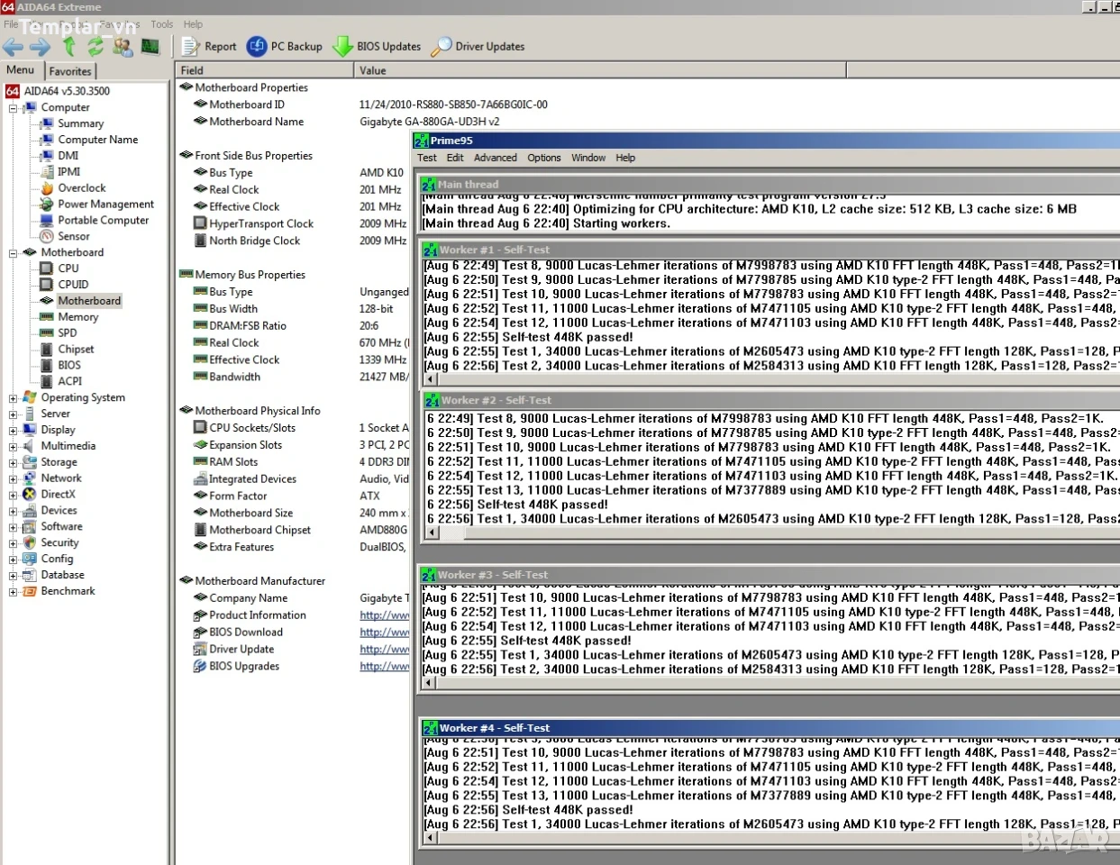Click the back navigation arrow
The image size is (1120, 865).
[x=14, y=47]
